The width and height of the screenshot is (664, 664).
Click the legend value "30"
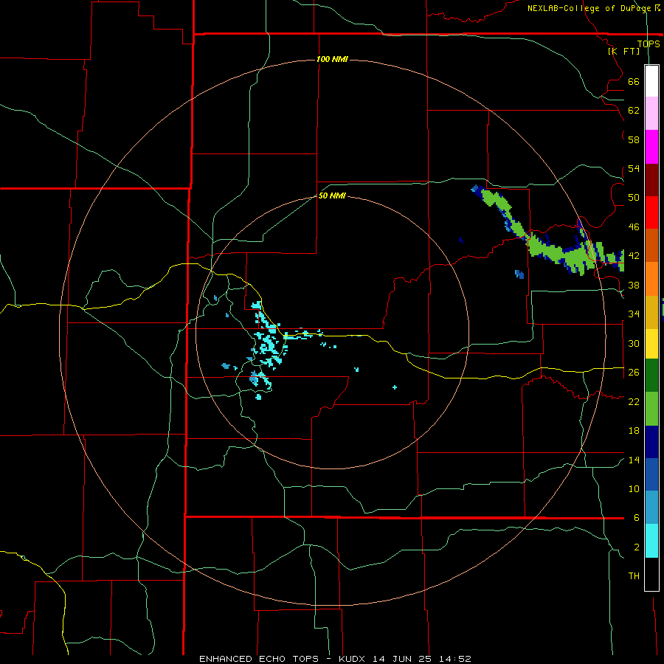[634, 343]
